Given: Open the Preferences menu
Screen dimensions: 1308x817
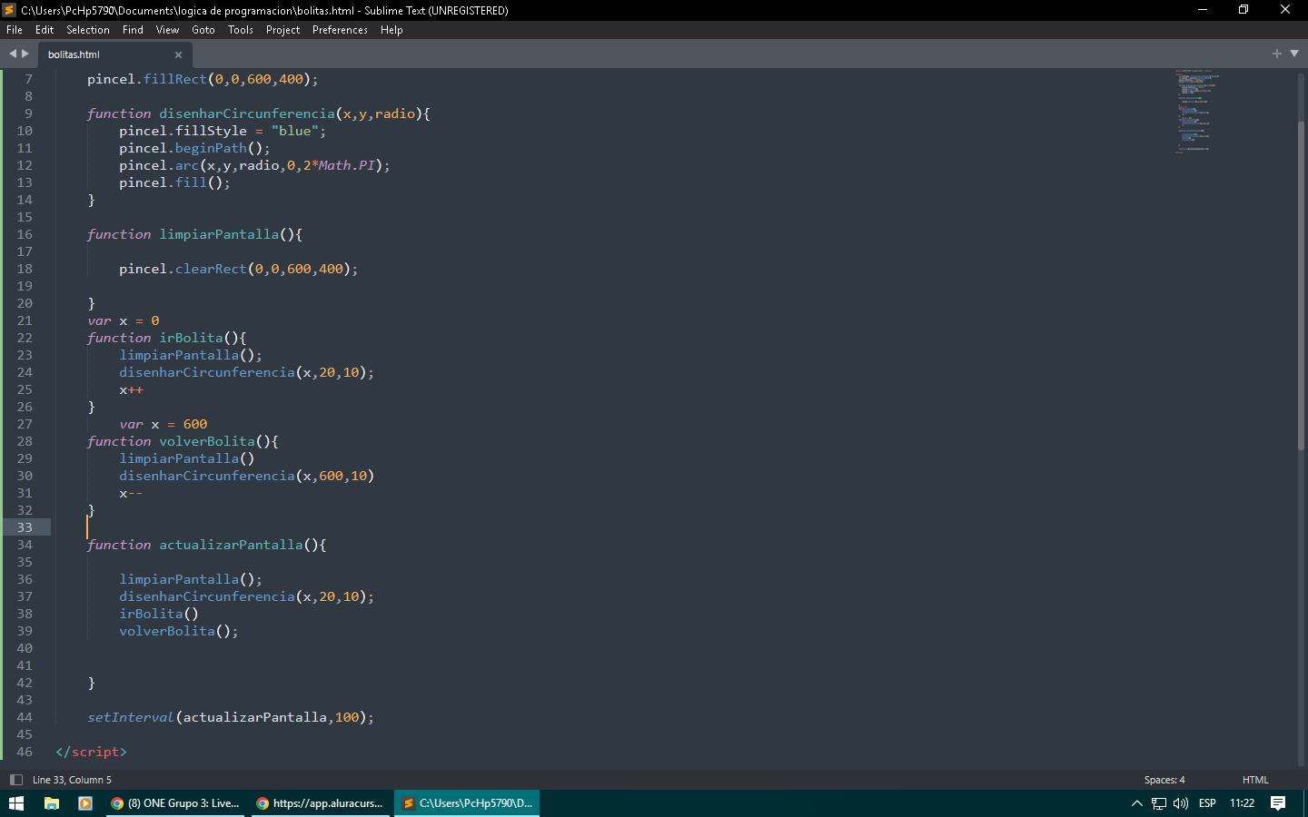Looking at the screenshot, I should pyautogui.click(x=340, y=30).
